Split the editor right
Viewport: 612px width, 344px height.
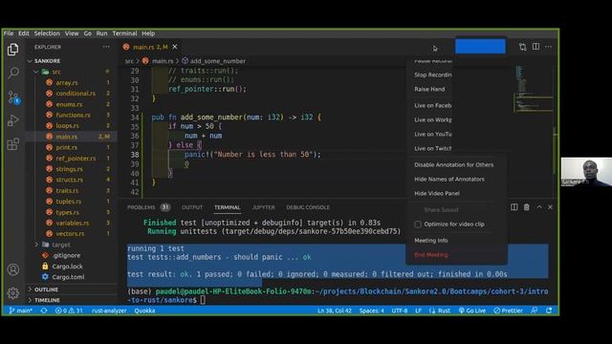[x=535, y=47]
